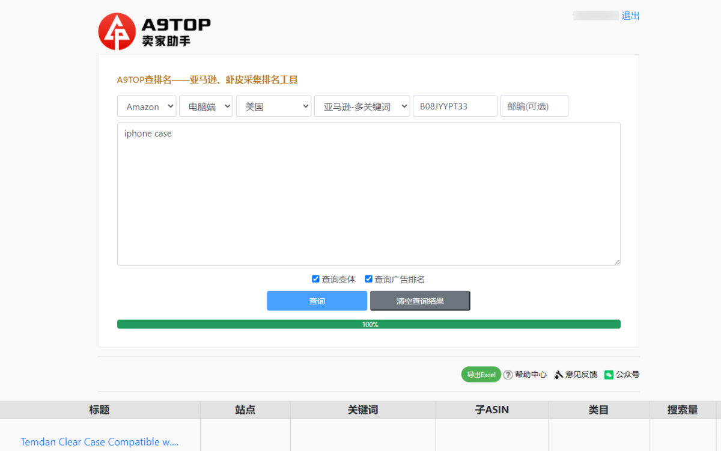Expand the 亚马逊-多关键词 mode dropdown
Screen dimensions: 721x451
[362, 106]
